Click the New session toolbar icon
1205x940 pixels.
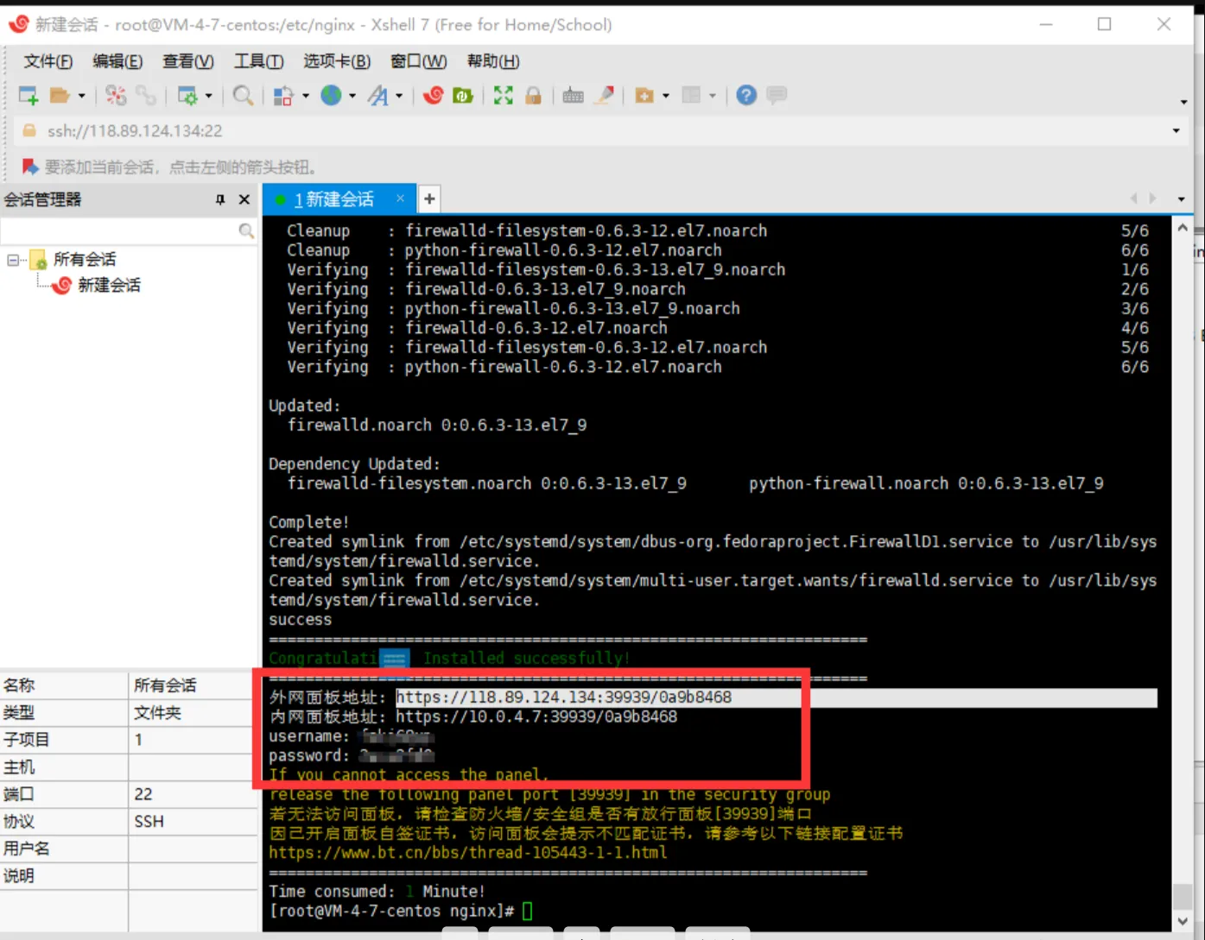pyautogui.click(x=29, y=96)
